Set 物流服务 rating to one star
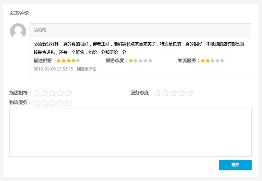This screenshot has width=262, height=181. [36, 103]
